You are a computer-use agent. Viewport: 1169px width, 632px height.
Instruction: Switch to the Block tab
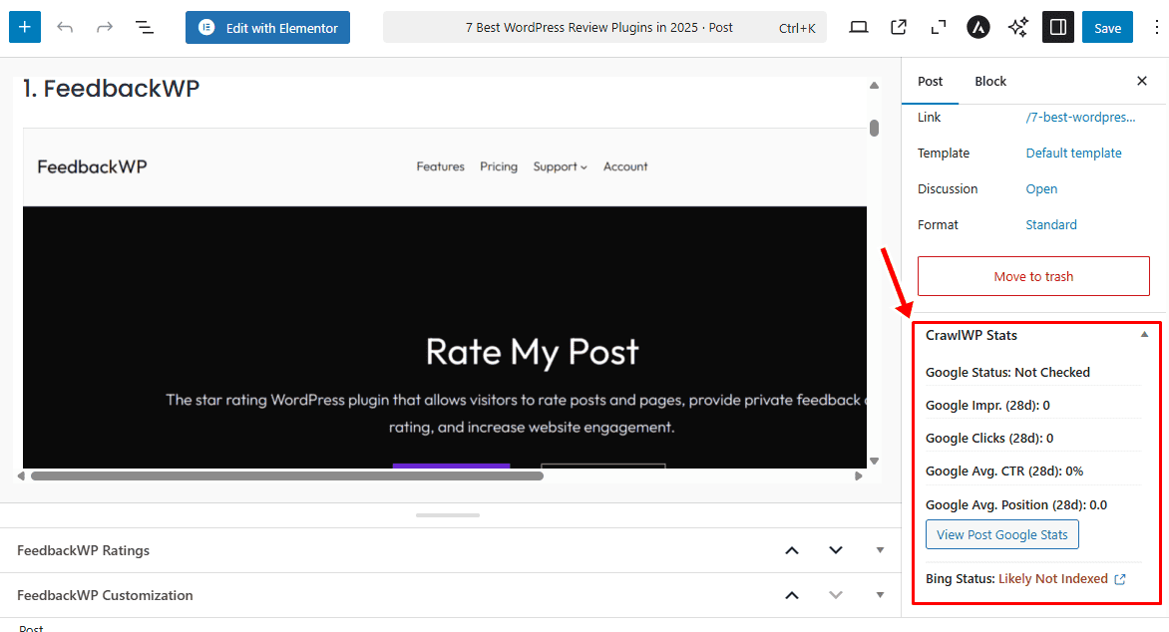point(990,81)
